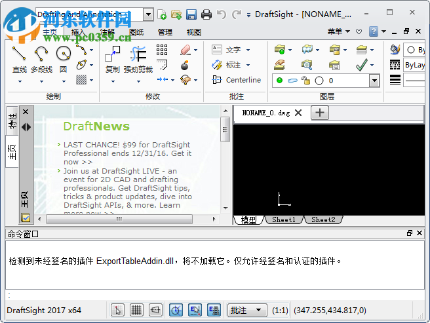
Task: Toggle Snap in the status bar
Action: [x=117, y=310]
